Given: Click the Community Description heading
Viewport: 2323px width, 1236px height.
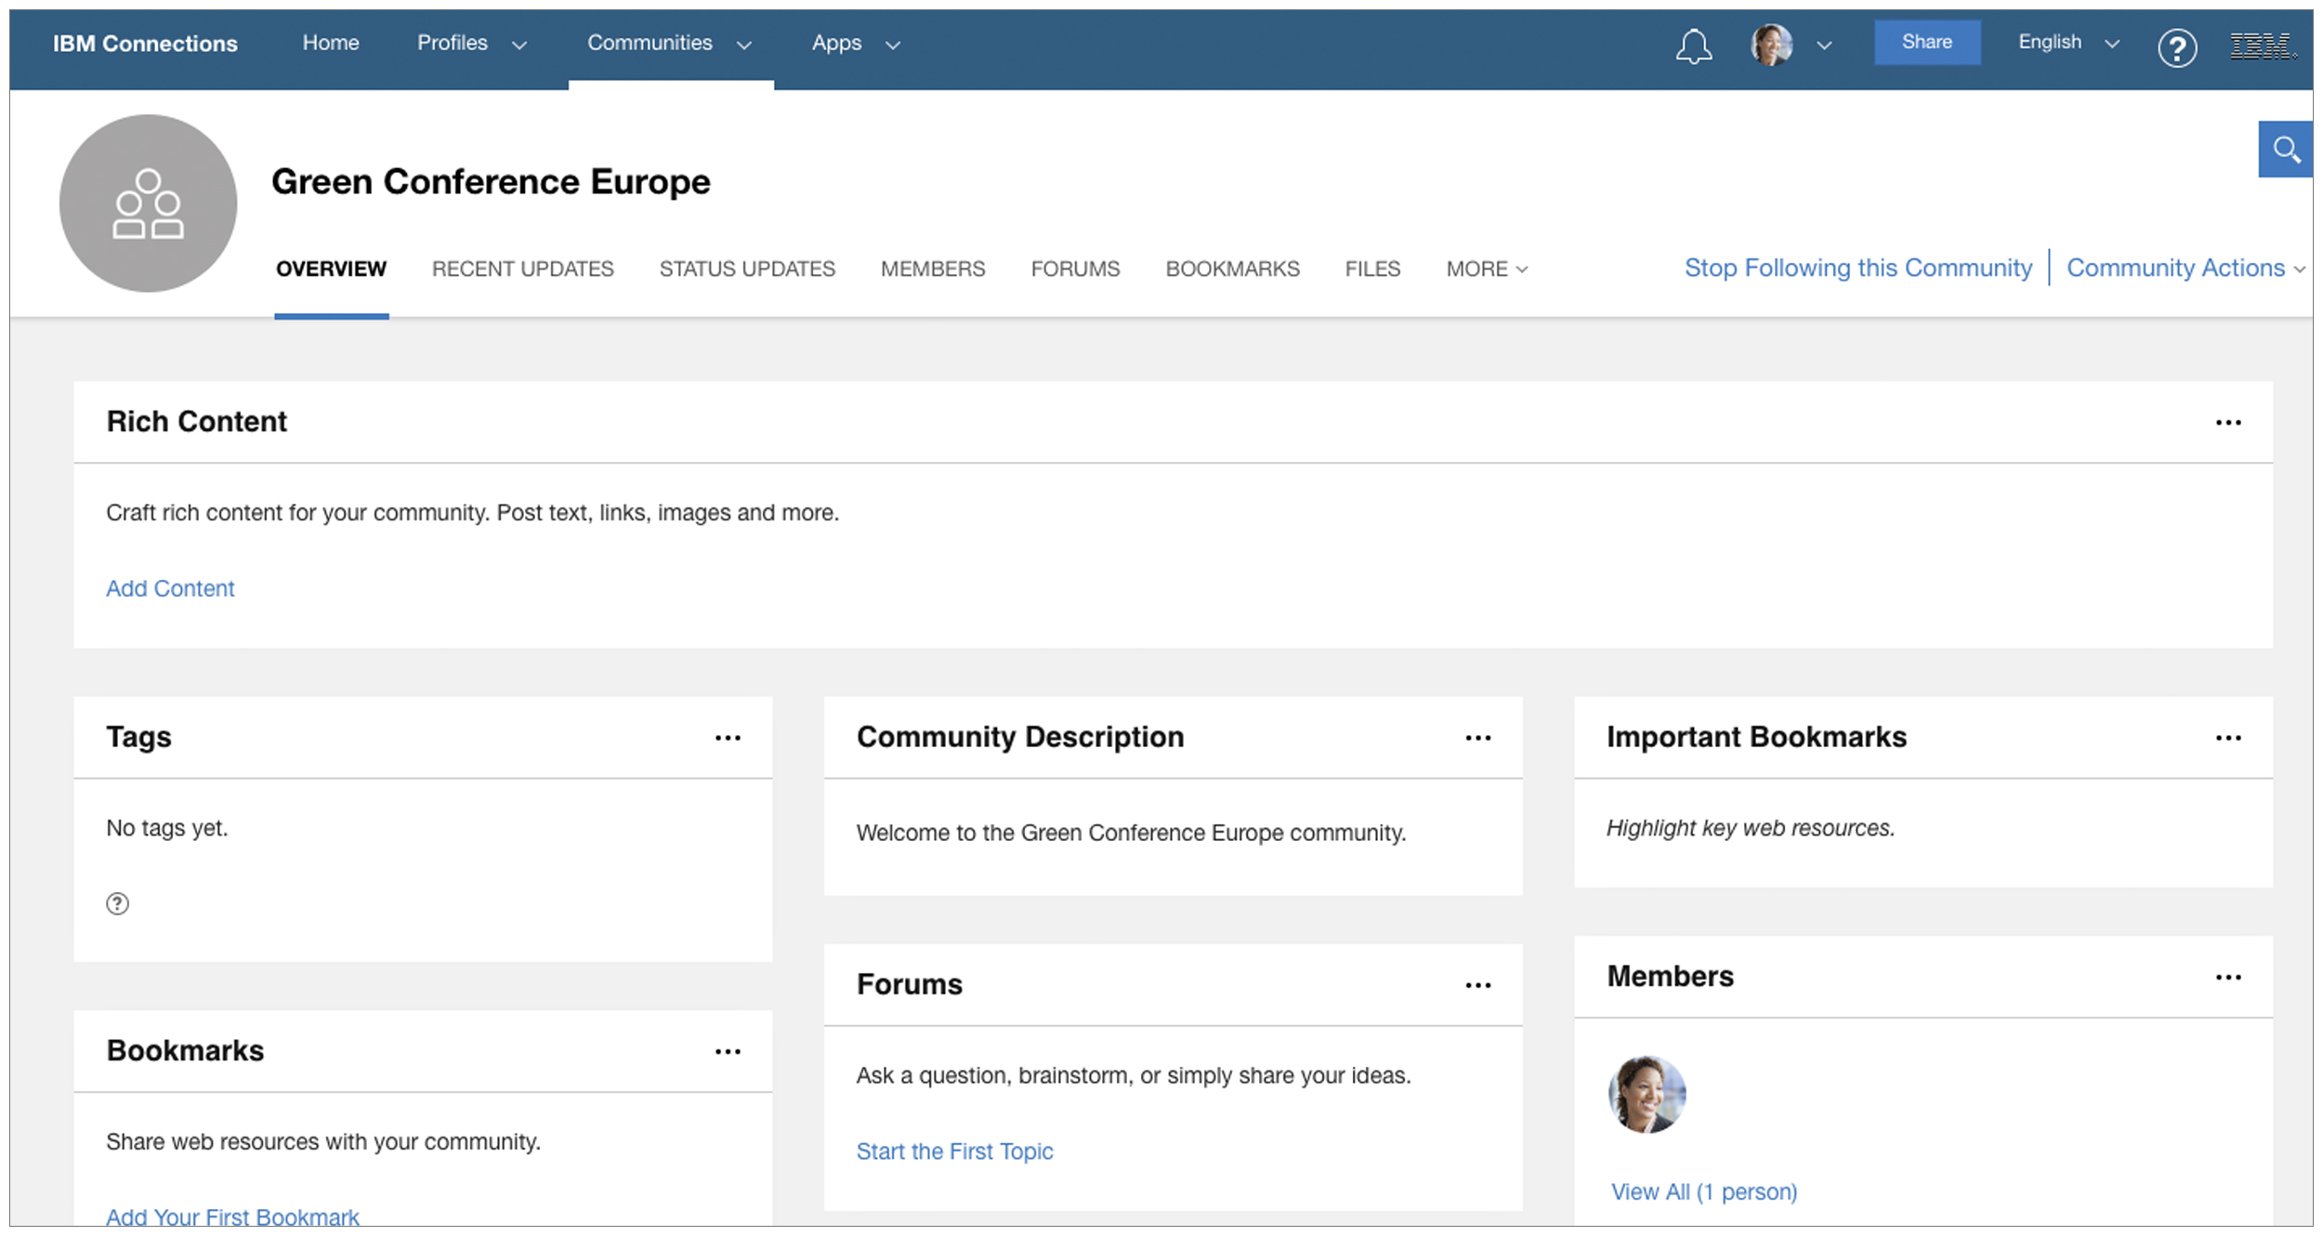Looking at the screenshot, I should (x=1020, y=737).
